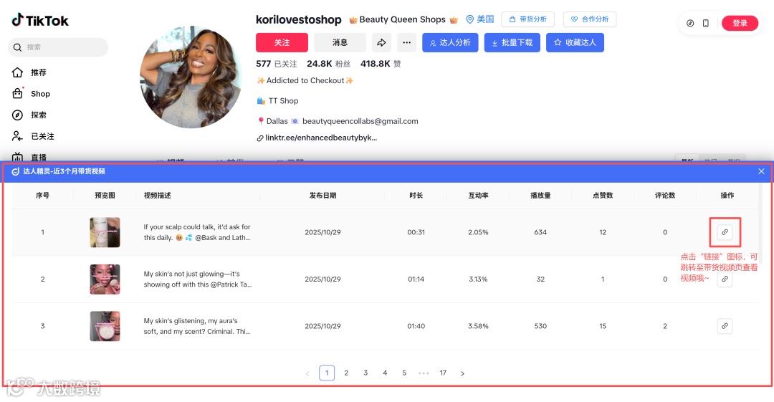774x402 pixels.
Task: Click the 发布日期 column header
Action: pyautogui.click(x=322, y=196)
